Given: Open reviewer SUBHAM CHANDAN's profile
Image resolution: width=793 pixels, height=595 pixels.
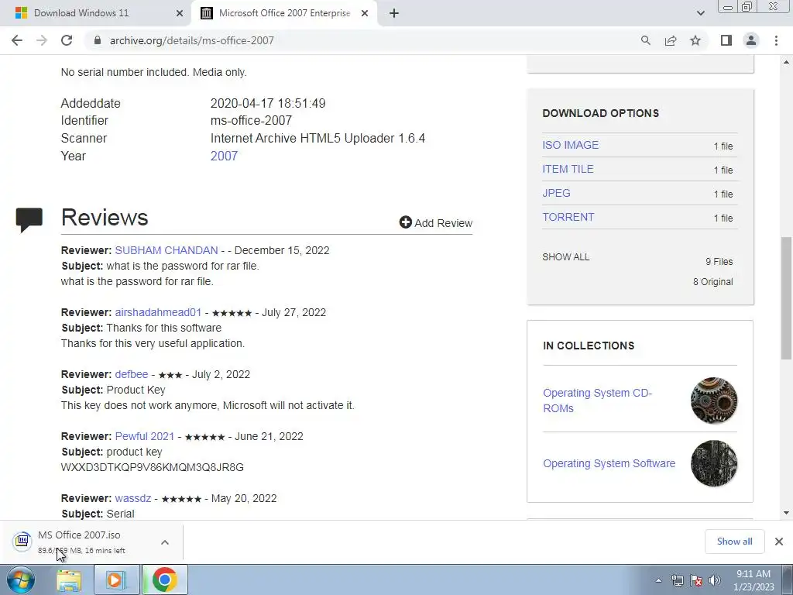Looking at the screenshot, I should (166, 250).
